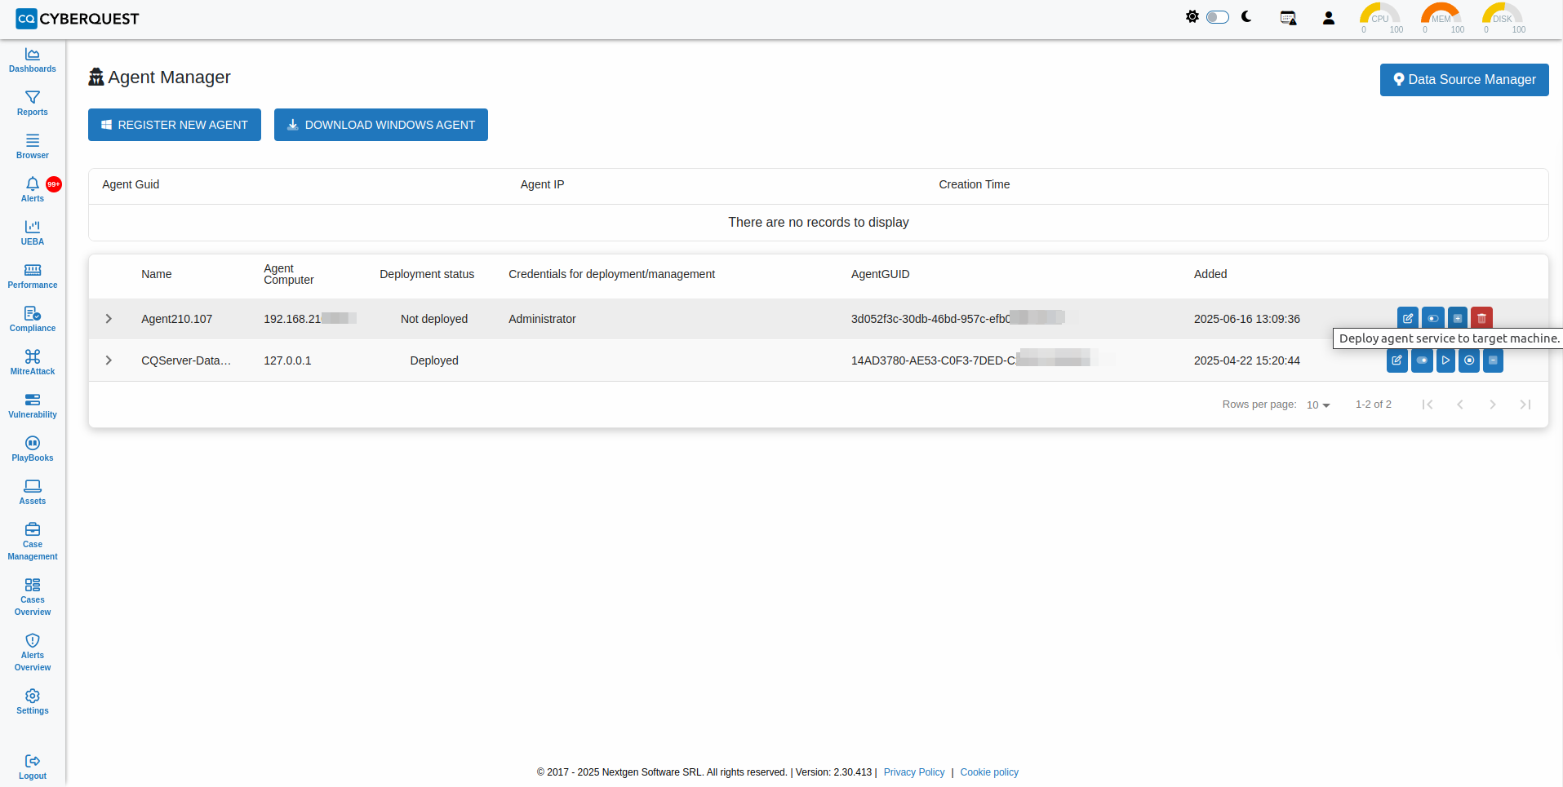The image size is (1563, 787).
Task: Click the Register New Agent button
Action: [175, 125]
